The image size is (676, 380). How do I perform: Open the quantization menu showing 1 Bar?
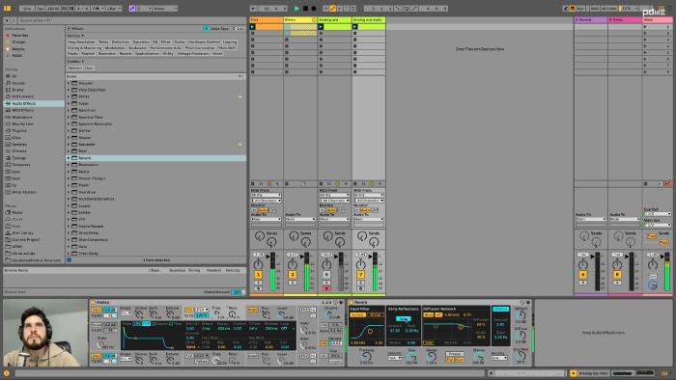(x=114, y=8)
